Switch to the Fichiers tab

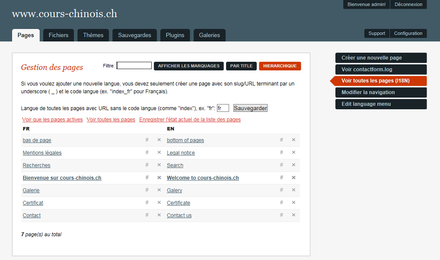pos(58,35)
